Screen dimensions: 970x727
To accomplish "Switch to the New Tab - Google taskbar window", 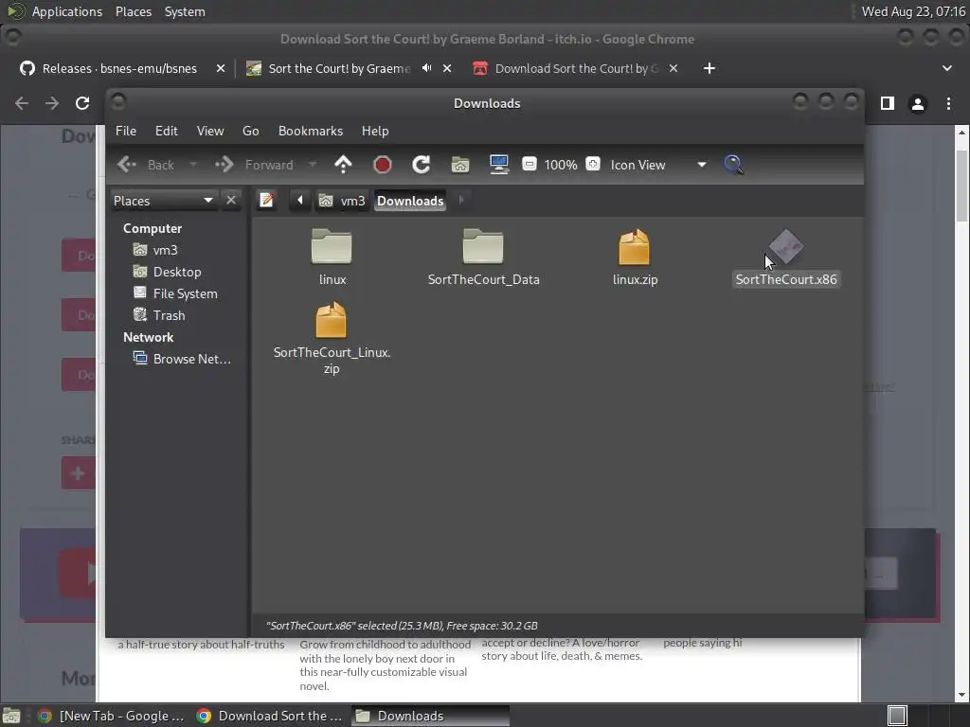I will click(x=112, y=716).
